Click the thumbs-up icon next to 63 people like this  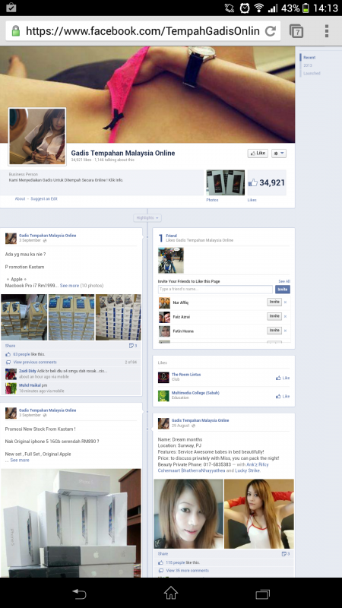tap(8, 354)
